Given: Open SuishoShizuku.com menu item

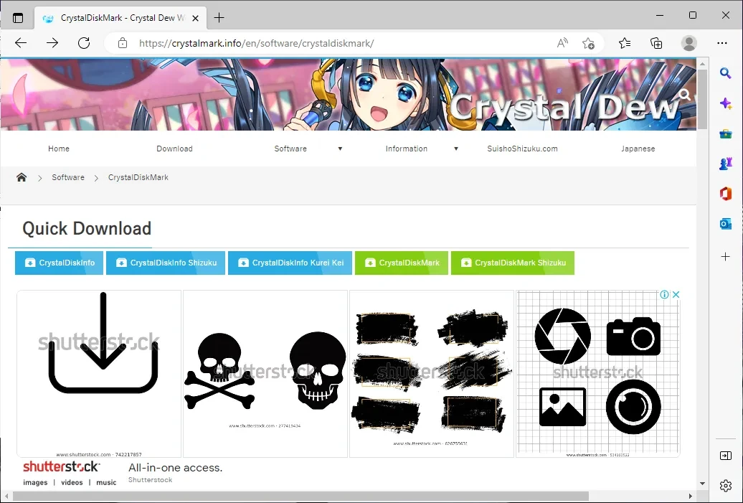Looking at the screenshot, I should pyautogui.click(x=522, y=149).
